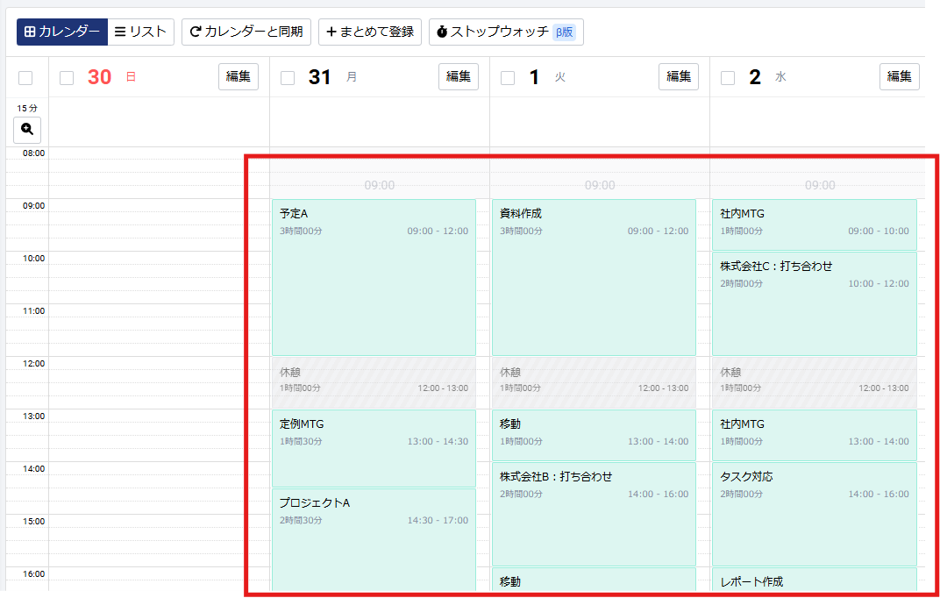The image size is (940, 598).
Task: Click 編集 button for Sunday 30
Action: [x=239, y=77]
